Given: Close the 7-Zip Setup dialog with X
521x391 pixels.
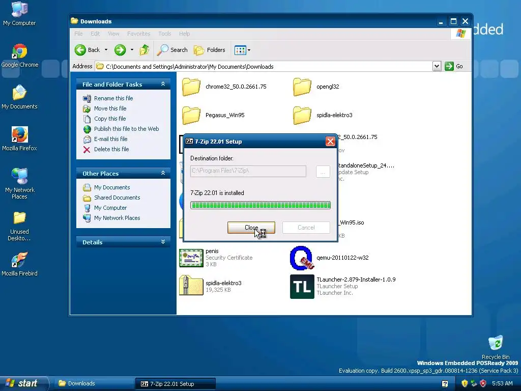Looking at the screenshot, I should (x=330, y=142).
